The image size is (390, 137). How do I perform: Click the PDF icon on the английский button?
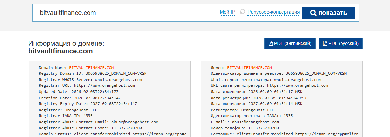271,44
